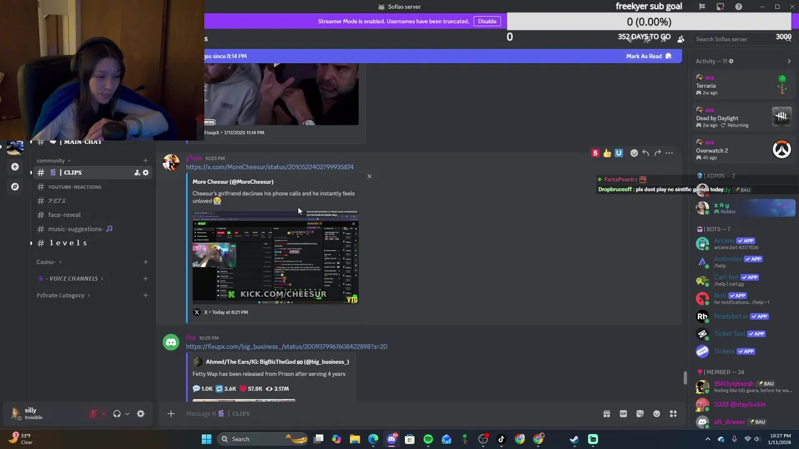This screenshot has height=449, width=799.
Task: Open Spotify from taskbar
Action: (x=428, y=439)
